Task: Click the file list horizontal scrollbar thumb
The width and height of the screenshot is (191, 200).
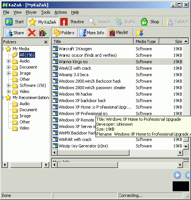Action: point(93,152)
